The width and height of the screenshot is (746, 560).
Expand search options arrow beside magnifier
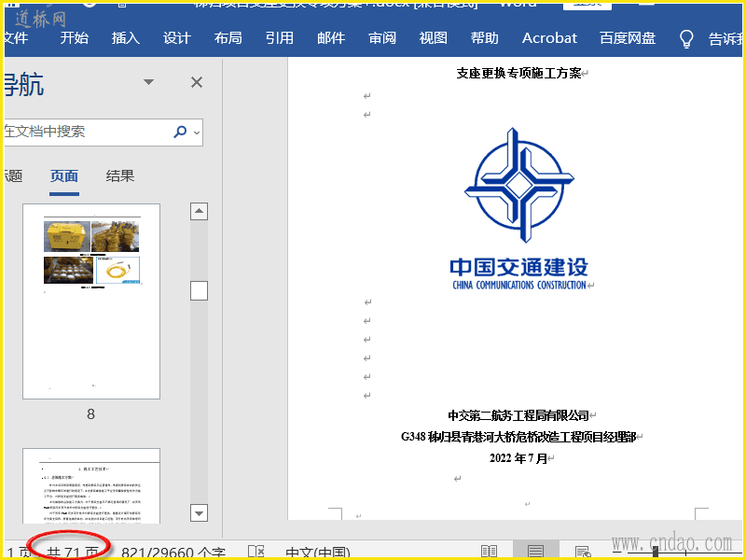coord(197,133)
